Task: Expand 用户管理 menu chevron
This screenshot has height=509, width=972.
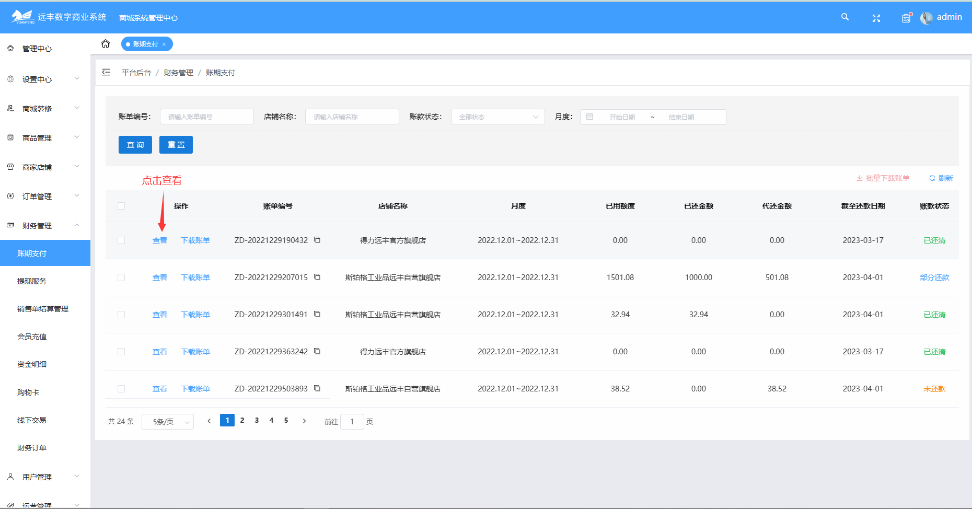Action: pos(77,477)
